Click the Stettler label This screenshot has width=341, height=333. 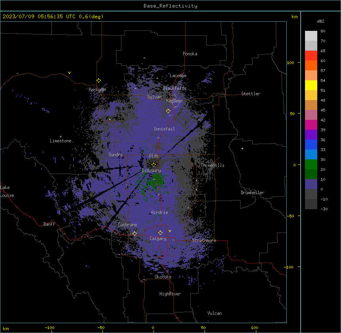[251, 94]
